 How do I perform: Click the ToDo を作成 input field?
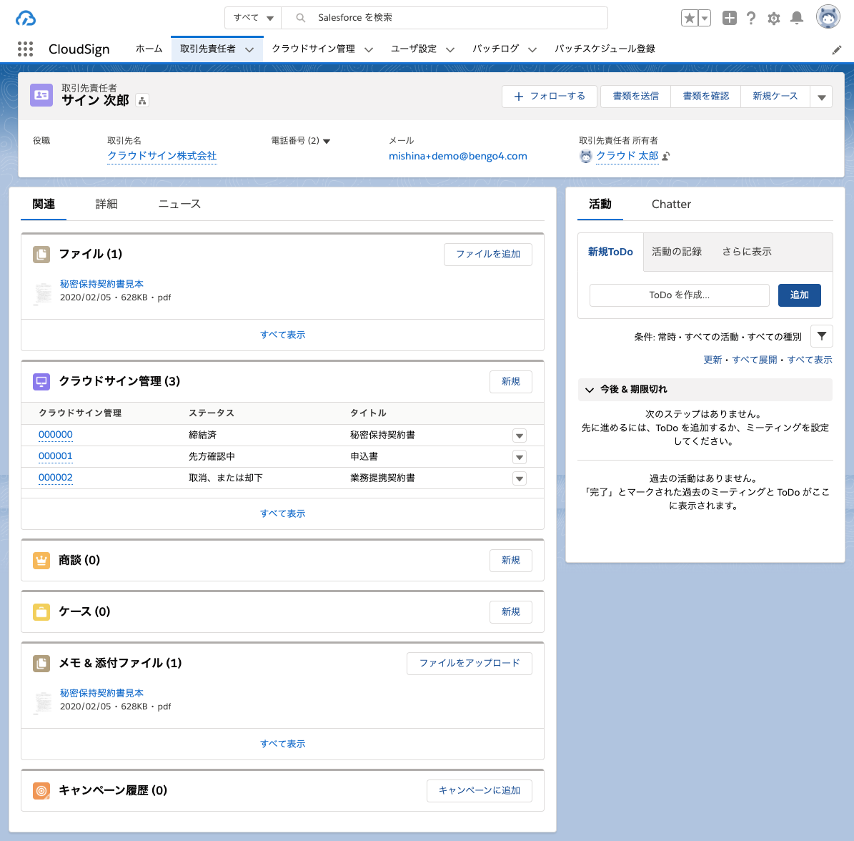[679, 295]
